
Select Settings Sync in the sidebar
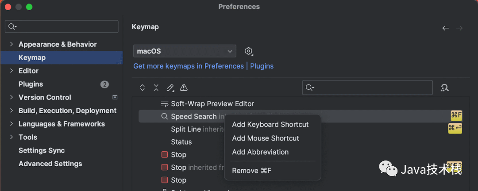tap(62, 150)
